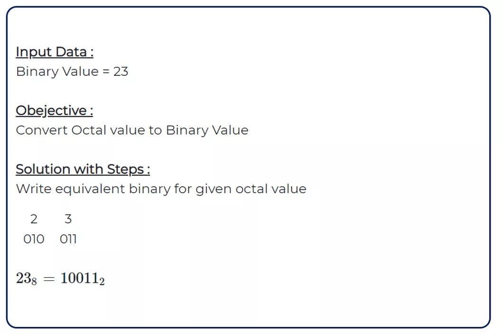Click the octal digit 3 above 011

pos(68,219)
